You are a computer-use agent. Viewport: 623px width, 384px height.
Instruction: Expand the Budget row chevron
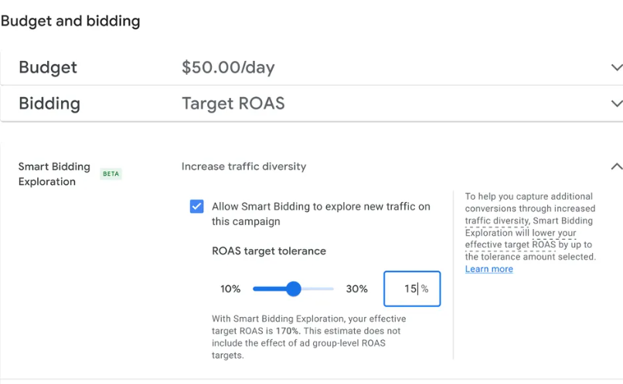pos(615,68)
